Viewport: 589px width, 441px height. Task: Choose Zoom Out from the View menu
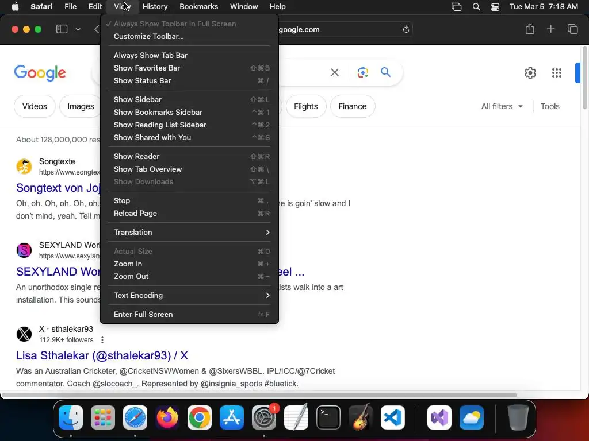point(189,277)
